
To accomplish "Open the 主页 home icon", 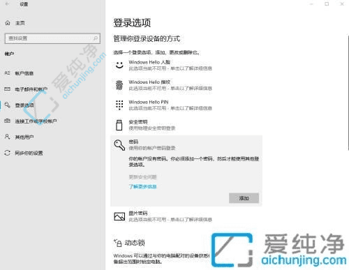I will [8, 23].
